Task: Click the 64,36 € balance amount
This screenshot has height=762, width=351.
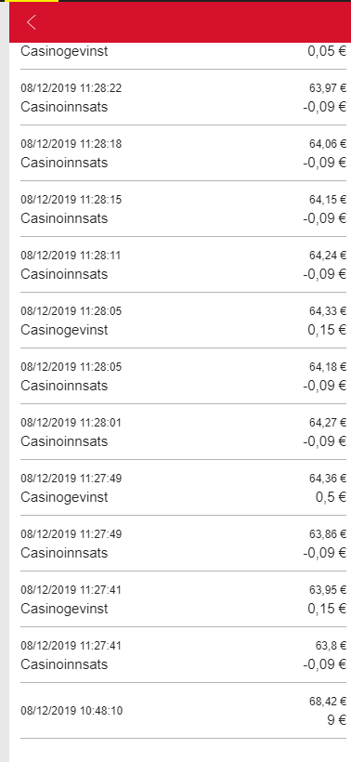Action: click(x=328, y=479)
